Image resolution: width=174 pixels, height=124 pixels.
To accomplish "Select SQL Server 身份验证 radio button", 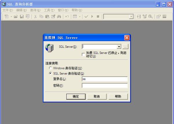I will click(x=50, y=73).
